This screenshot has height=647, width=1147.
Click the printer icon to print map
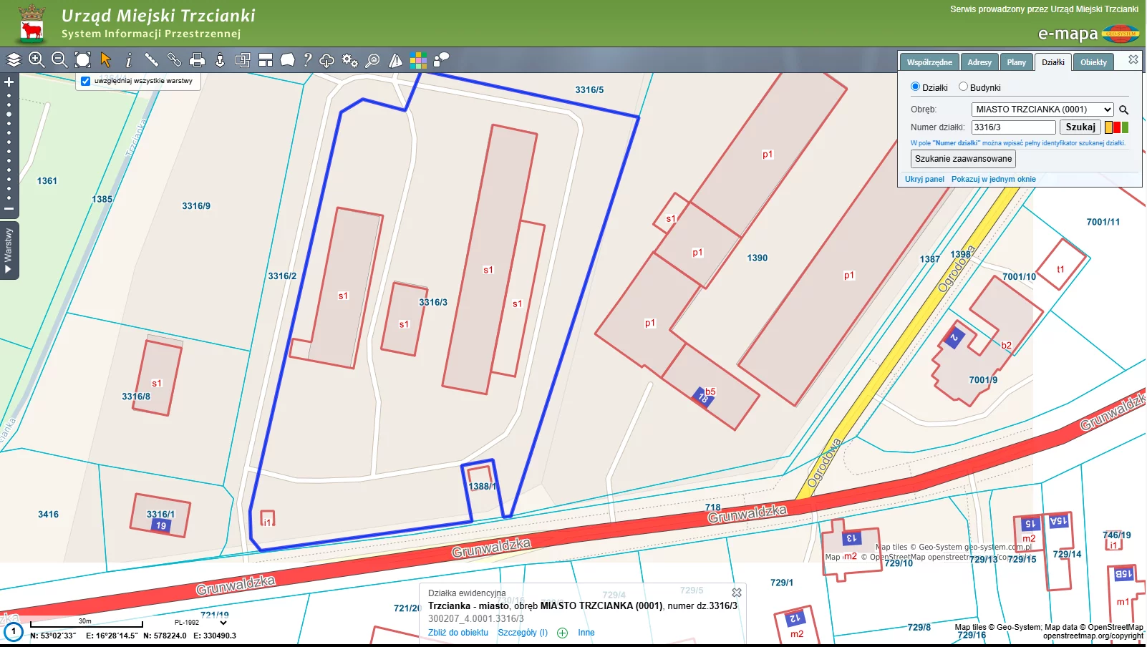pyautogui.click(x=198, y=60)
